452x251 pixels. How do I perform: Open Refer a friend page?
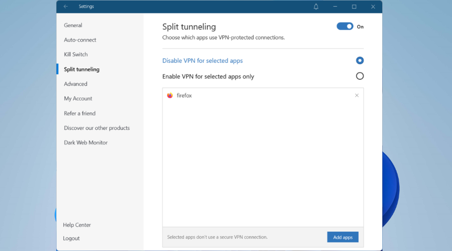point(79,113)
